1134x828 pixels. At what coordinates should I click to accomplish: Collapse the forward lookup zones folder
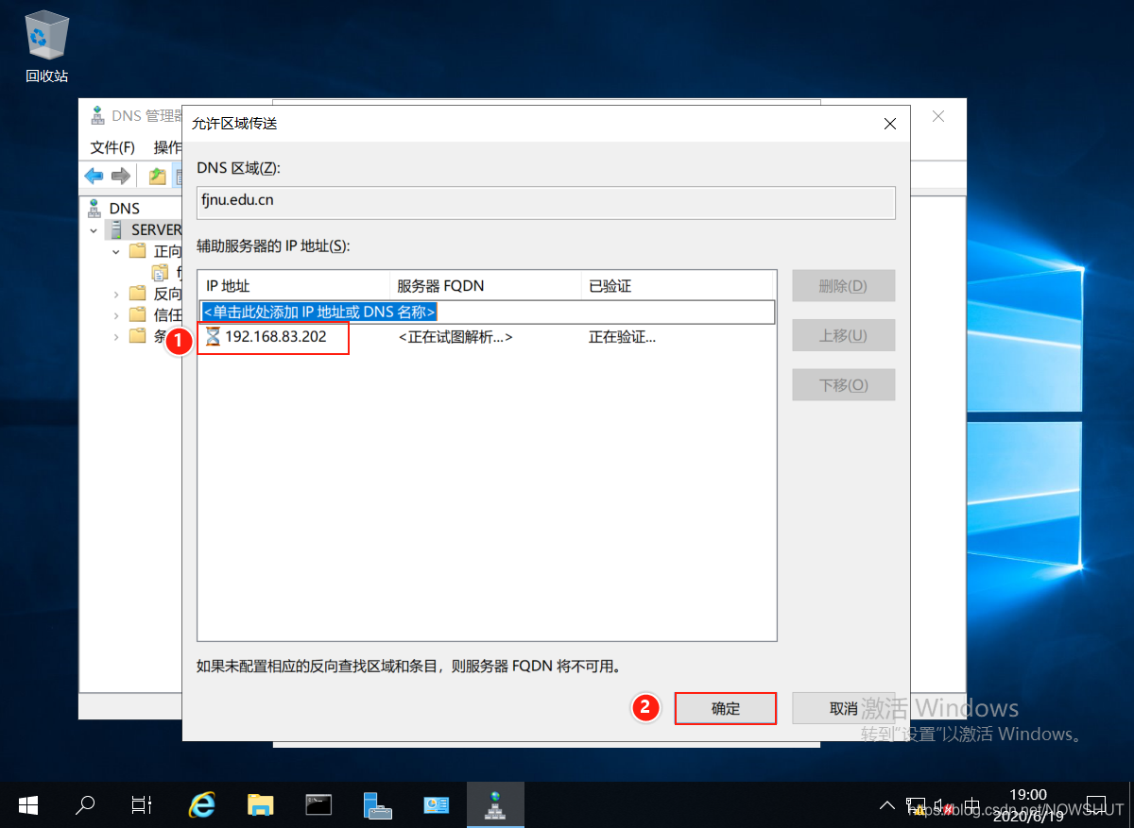tap(115, 252)
